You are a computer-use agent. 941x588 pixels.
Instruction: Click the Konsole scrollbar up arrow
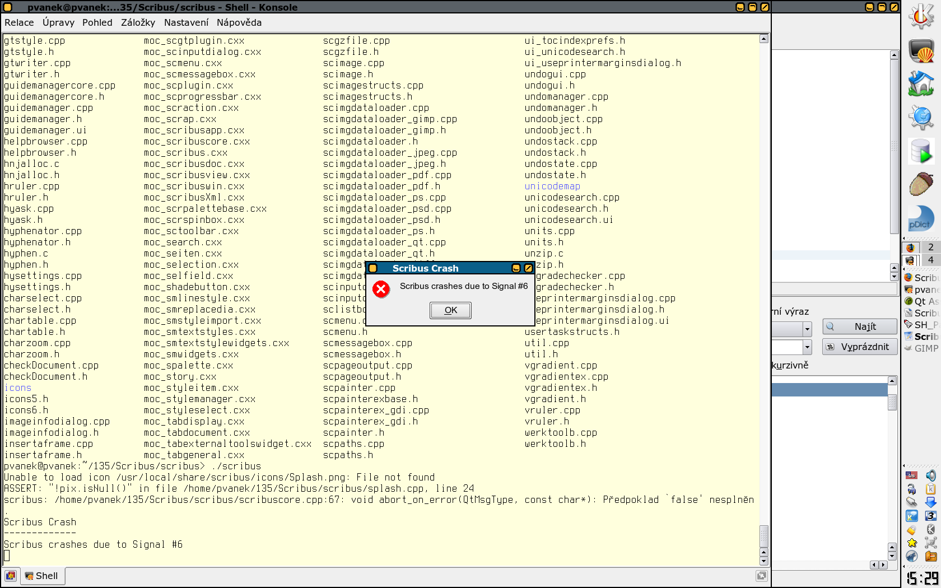coord(763,39)
